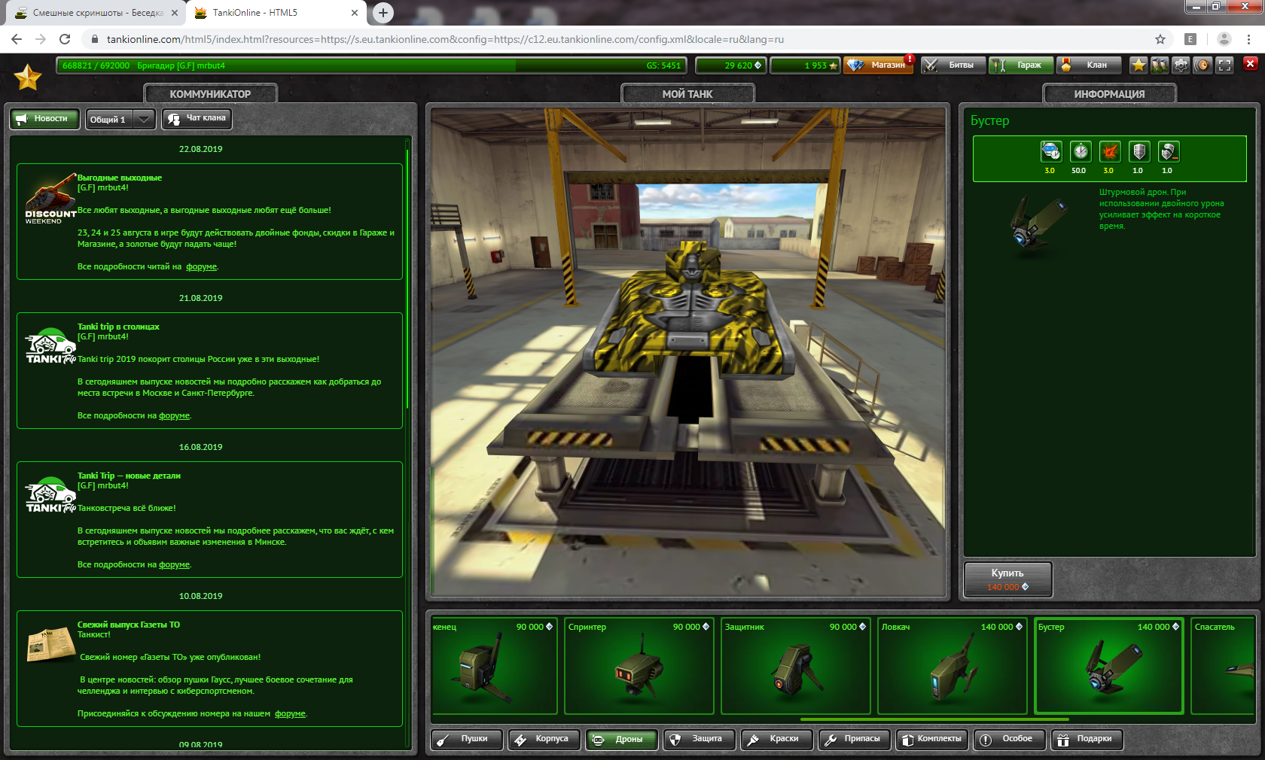Click the gold star icon in top toolbar
The width and height of the screenshot is (1265, 760).
click(x=1138, y=65)
